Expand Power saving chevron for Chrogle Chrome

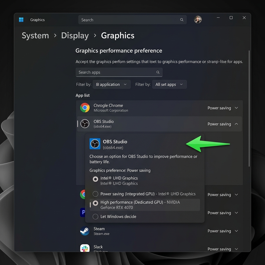(x=237, y=108)
